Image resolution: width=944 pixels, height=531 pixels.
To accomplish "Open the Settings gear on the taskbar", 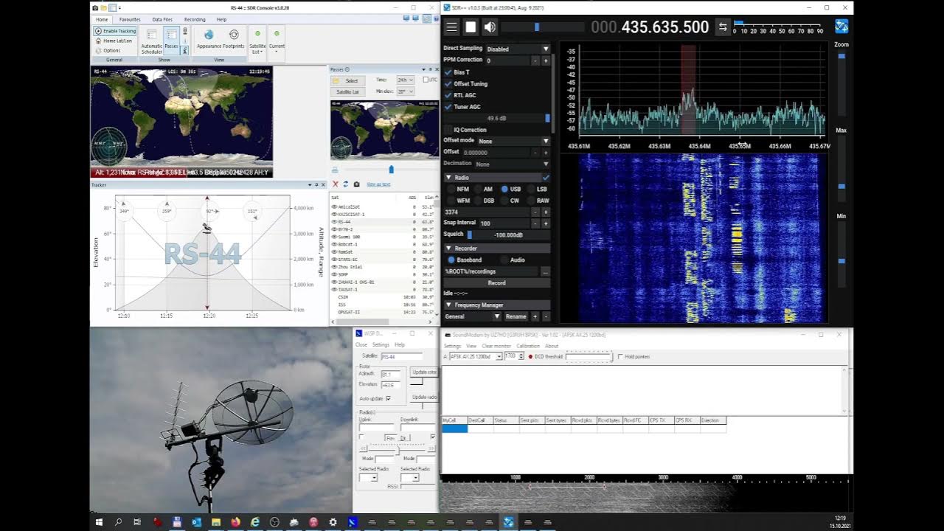I will pos(333,522).
